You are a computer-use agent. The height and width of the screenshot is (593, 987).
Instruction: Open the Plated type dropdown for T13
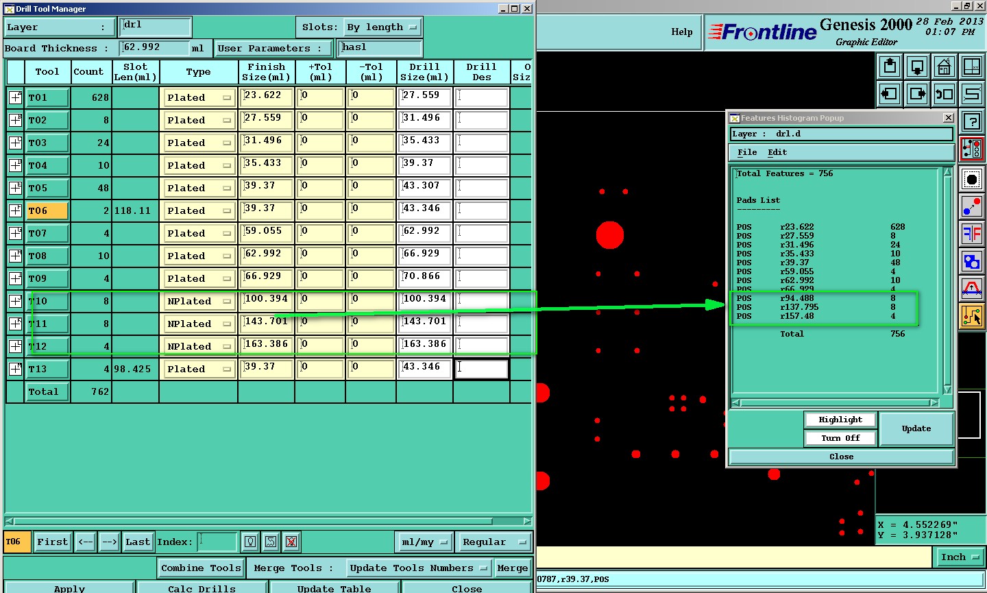199,369
